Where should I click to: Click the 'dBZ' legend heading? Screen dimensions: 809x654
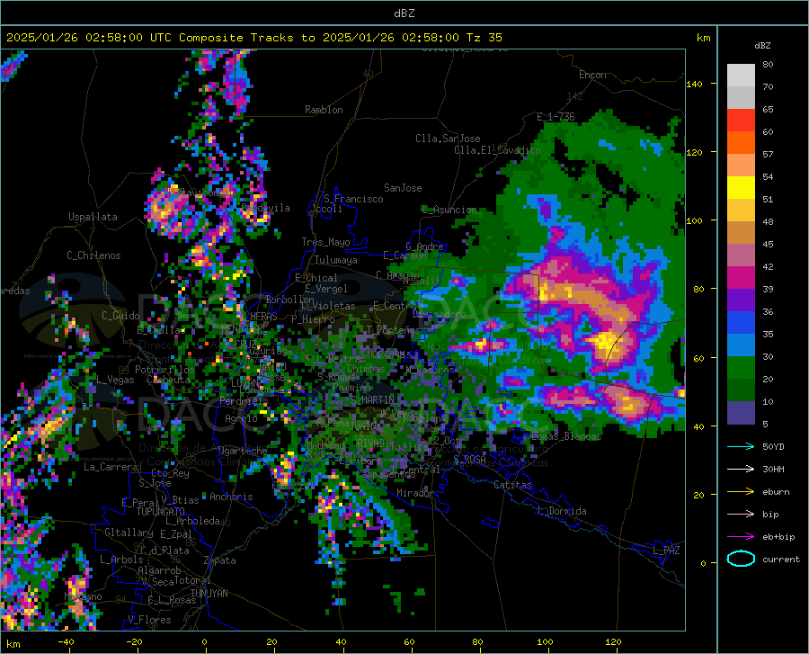762,45
